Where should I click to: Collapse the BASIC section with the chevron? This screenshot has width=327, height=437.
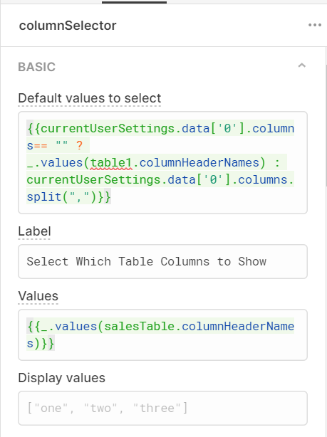pos(302,65)
